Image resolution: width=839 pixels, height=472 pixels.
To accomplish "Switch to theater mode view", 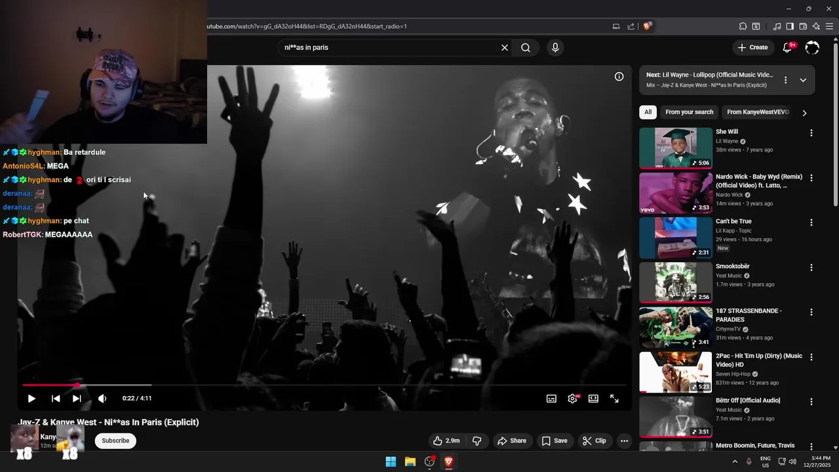I will pos(593,399).
